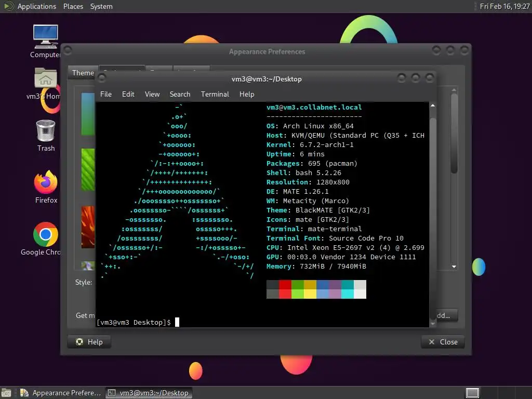Open the Terminal menu in menubar
Image resolution: width=532 pixels, height=399 pixels.
click(215, 94)
